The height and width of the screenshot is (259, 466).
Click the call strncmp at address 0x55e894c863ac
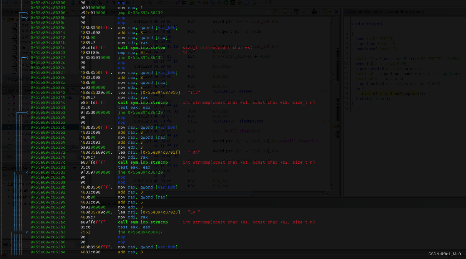143,222
